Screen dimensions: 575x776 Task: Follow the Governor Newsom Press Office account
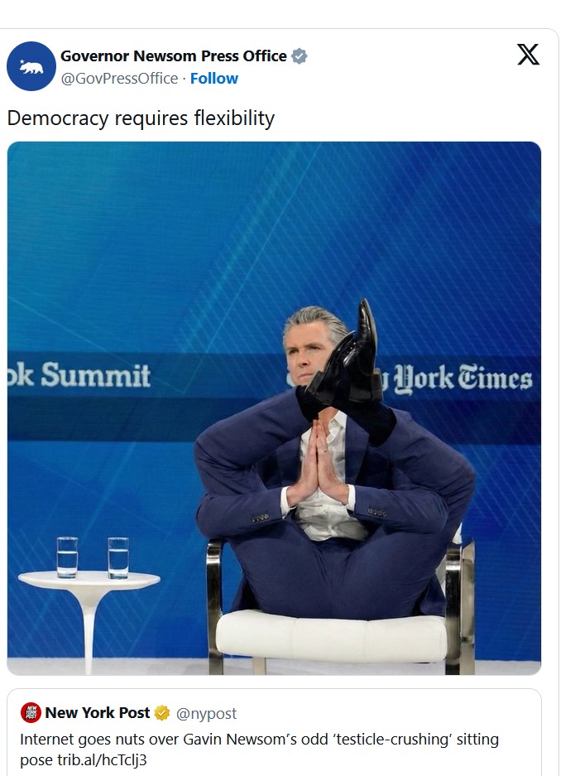(214, 78)
